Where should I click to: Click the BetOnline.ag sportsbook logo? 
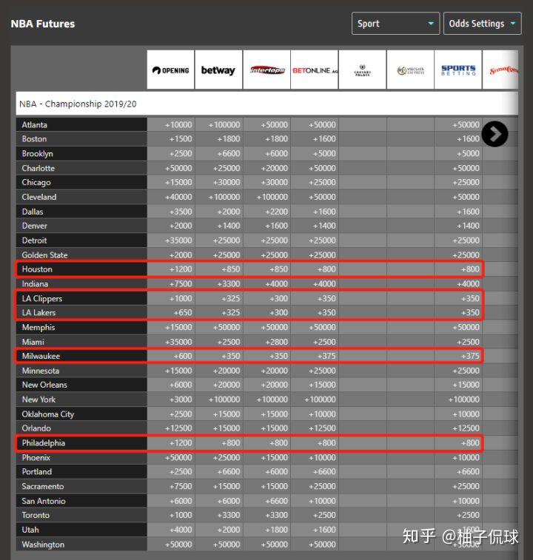pos(315,70)
